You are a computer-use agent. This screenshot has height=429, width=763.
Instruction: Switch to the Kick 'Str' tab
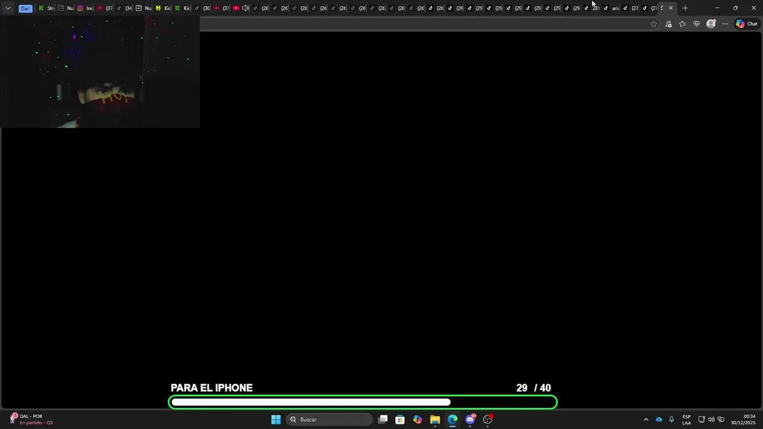point(46,8)
